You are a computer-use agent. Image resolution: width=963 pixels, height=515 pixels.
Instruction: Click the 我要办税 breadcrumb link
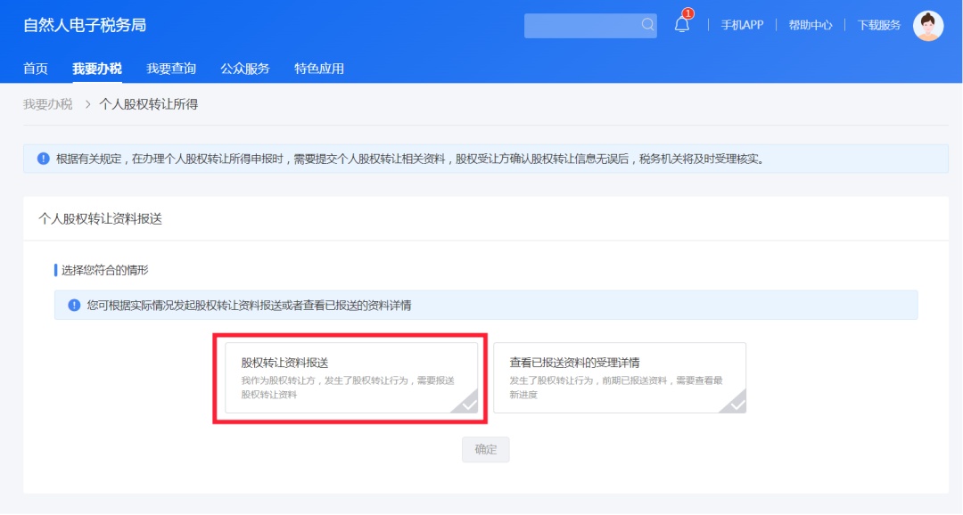click(48, 104)
